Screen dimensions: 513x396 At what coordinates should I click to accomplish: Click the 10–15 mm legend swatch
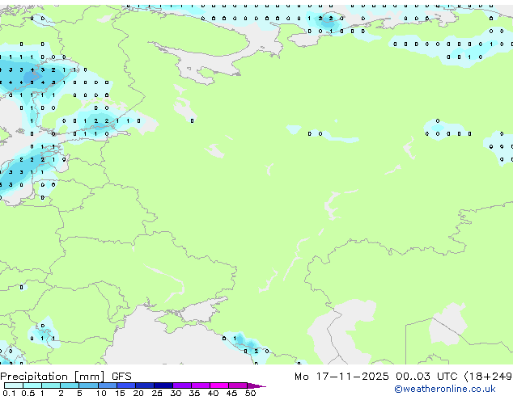click(107, 385)
